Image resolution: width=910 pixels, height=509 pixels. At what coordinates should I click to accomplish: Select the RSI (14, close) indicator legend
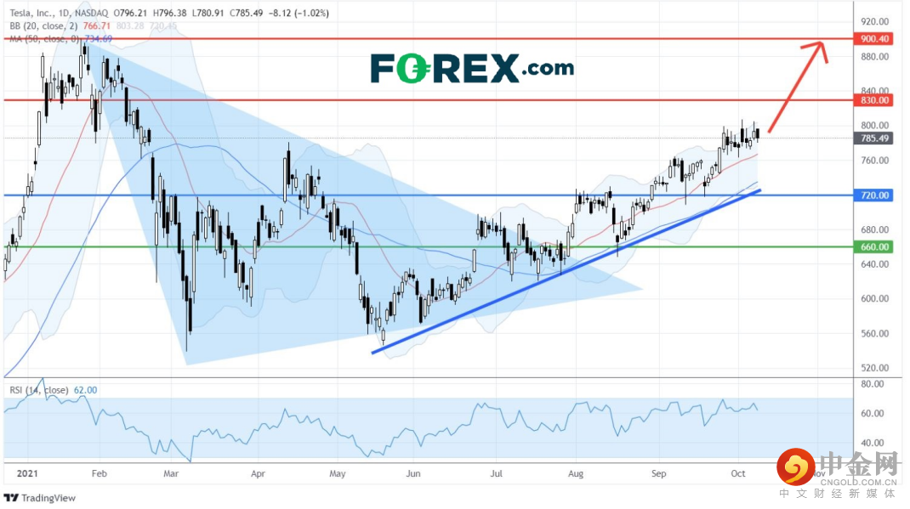pyautogui.click(x=39, y=390)
